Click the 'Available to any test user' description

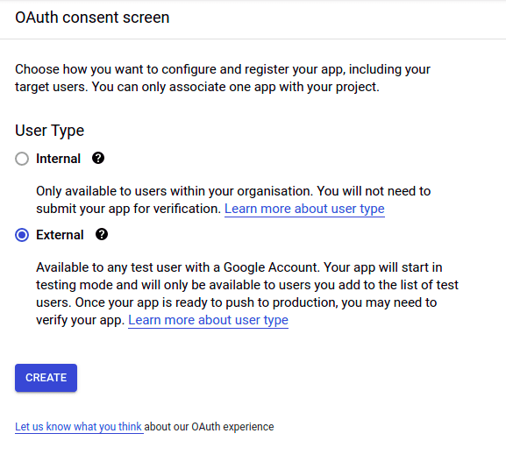tap(247, 294)
